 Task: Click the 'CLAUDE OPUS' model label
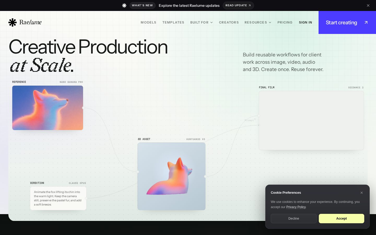tap(77, 183)
